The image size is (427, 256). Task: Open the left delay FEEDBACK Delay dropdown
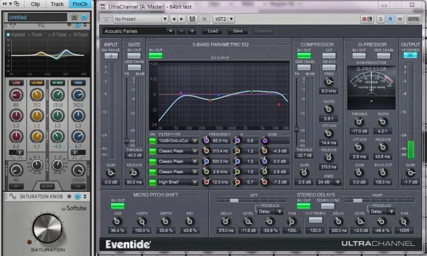(x=280, y=212)
